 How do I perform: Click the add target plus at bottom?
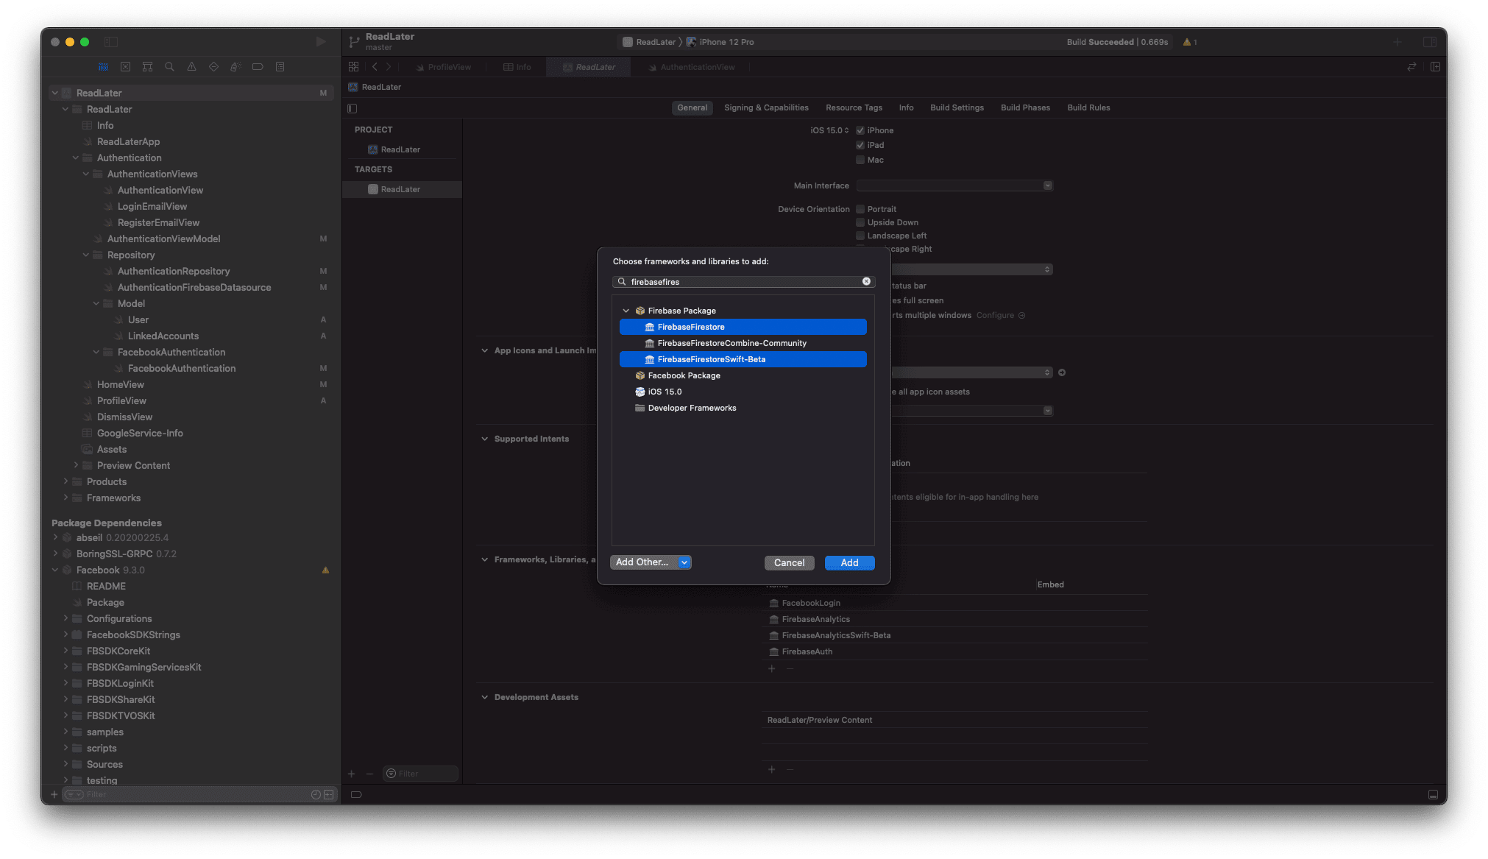click(x=352, y=774)
